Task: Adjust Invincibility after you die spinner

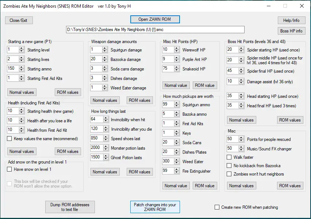Action: coord(106,129)
